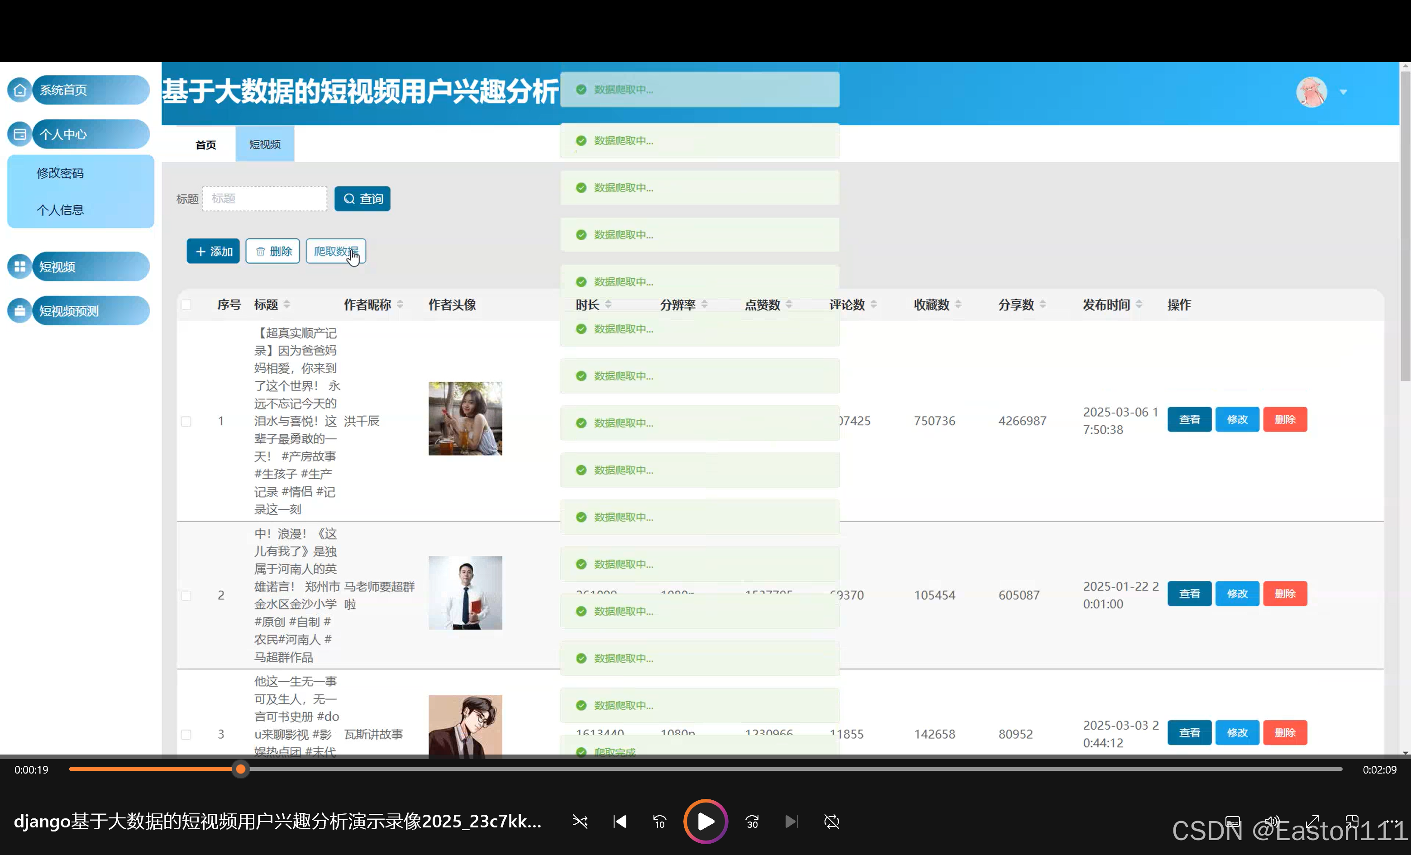Tick the select-all checkbox in table header
Image resolution: width=1411 pixels, height=855 pixels.
coord(186,304)
